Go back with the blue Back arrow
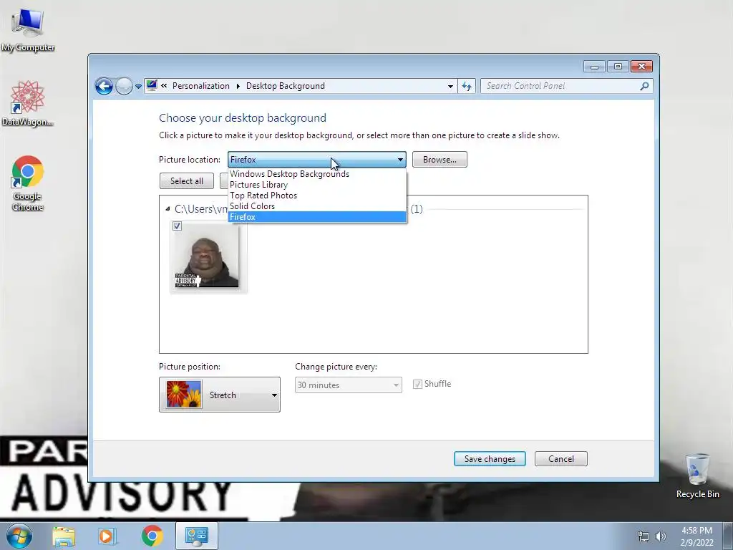The height and width of the screenshot is (550, 733). (104, 86)
